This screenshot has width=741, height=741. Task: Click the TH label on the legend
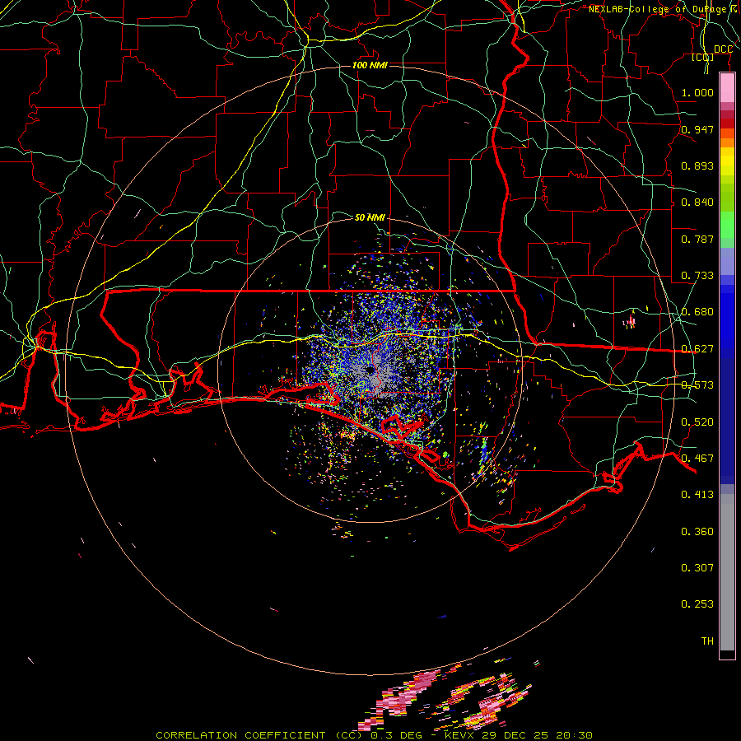tap(707, 641)
